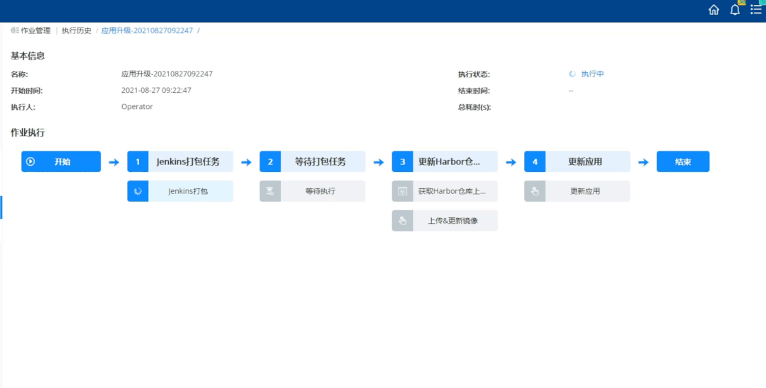
Task: Select the 等待打包任务 step header
Action: [x=313, y=161]
